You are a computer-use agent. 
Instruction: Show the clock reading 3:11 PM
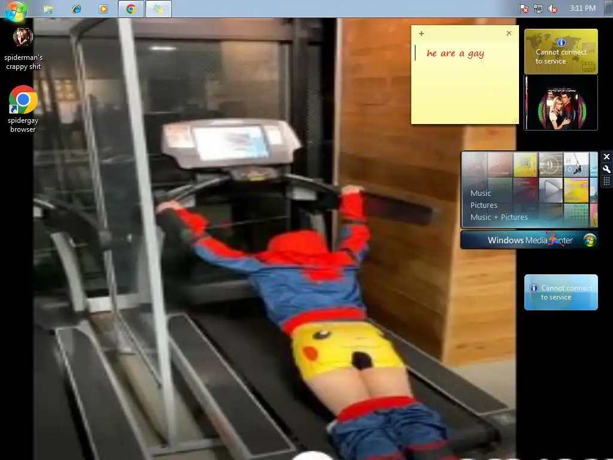click(582, 8)
